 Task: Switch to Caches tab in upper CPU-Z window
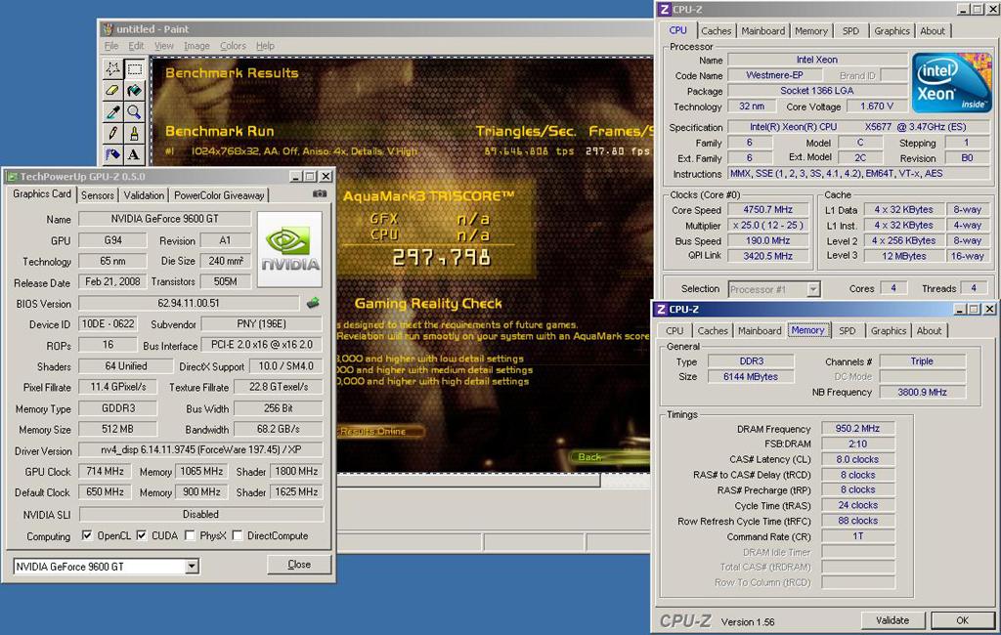click(716, 30)
